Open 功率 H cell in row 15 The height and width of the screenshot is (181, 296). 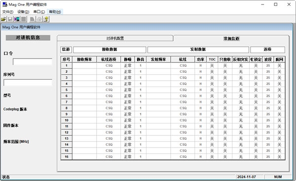[200, 151]
